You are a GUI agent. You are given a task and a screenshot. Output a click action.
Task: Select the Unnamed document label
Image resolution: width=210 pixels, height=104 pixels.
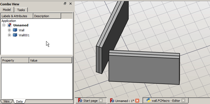pos(21,25)
